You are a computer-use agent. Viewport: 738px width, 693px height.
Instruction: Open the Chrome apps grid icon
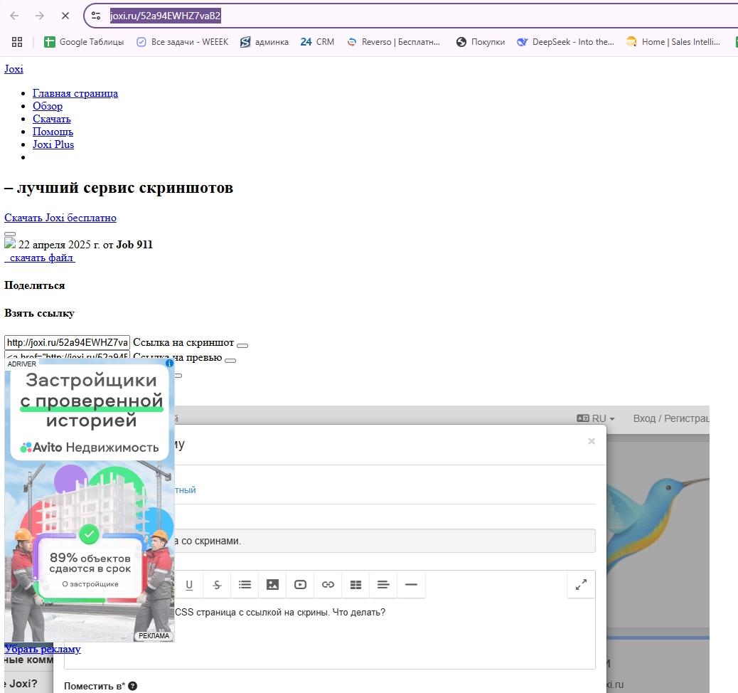[x=17, y=42]
